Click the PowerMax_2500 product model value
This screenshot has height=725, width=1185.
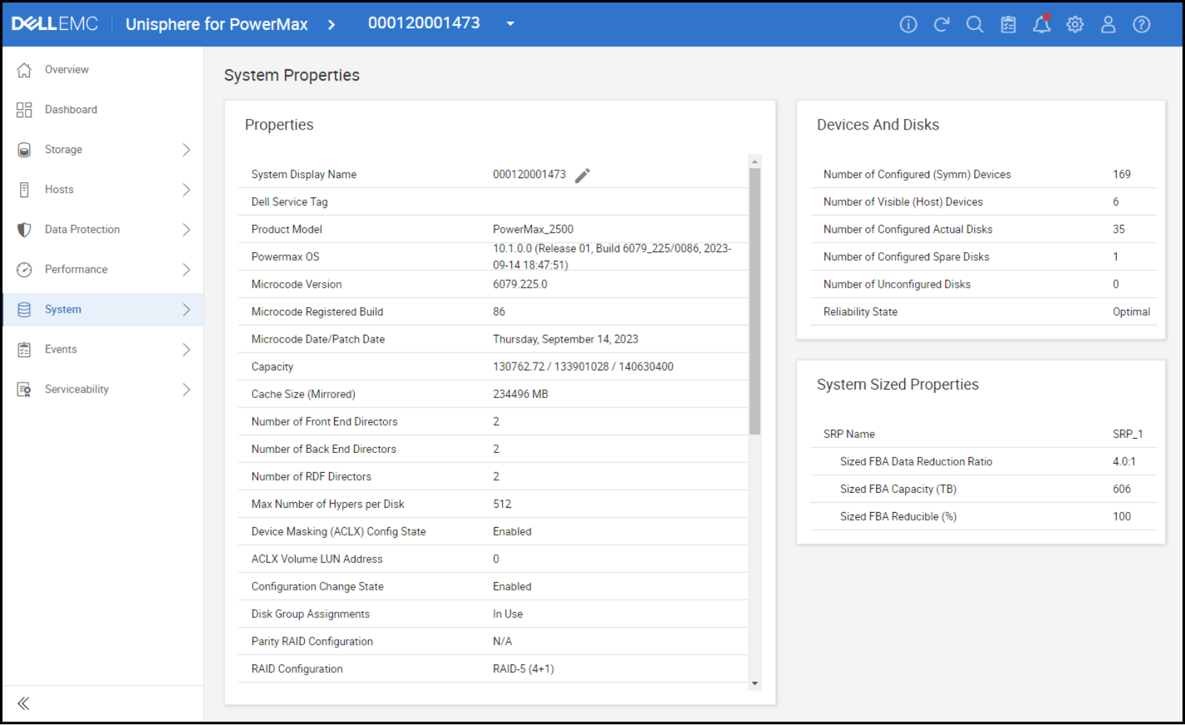pyautogui.click(x=533, y=229)
